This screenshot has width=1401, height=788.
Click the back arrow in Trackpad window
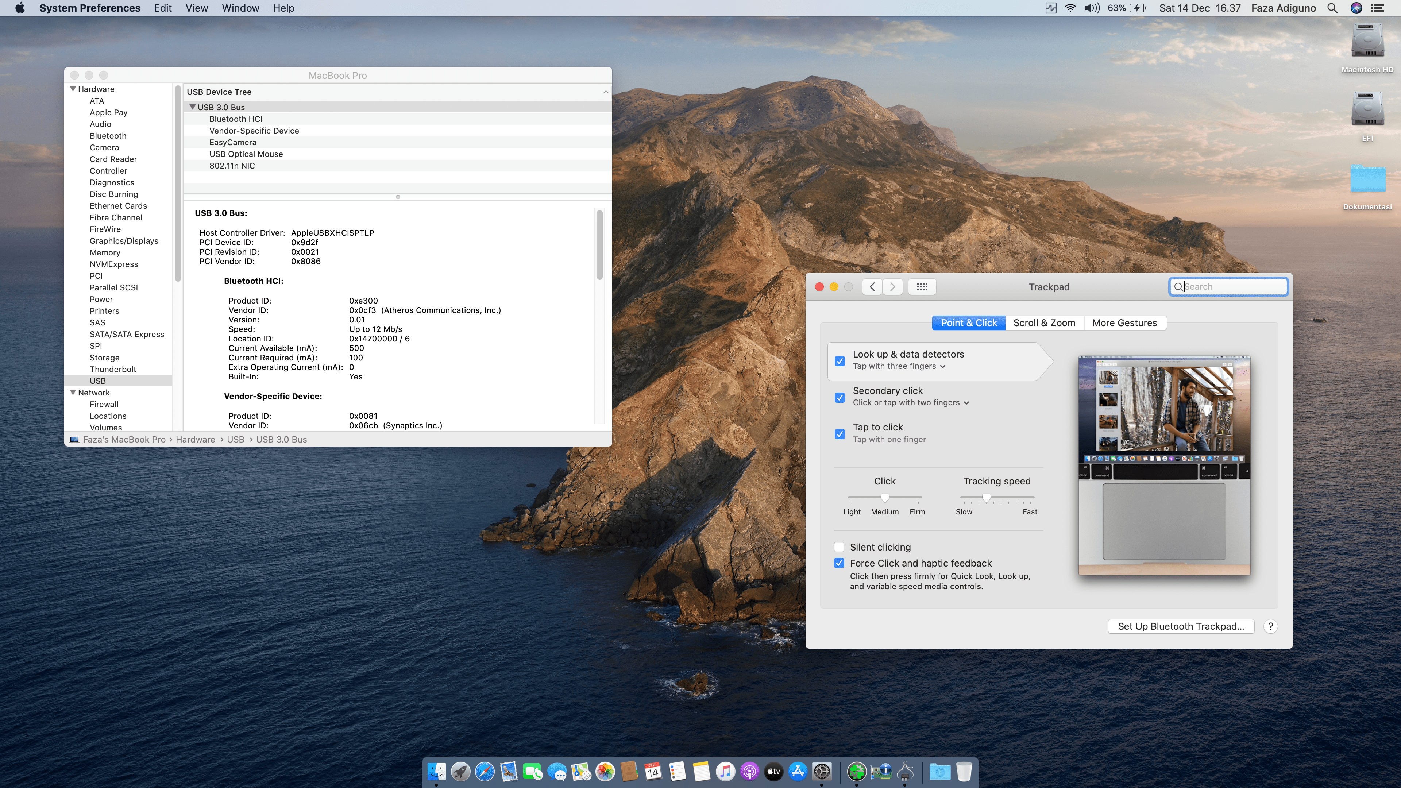pos(872,287)
